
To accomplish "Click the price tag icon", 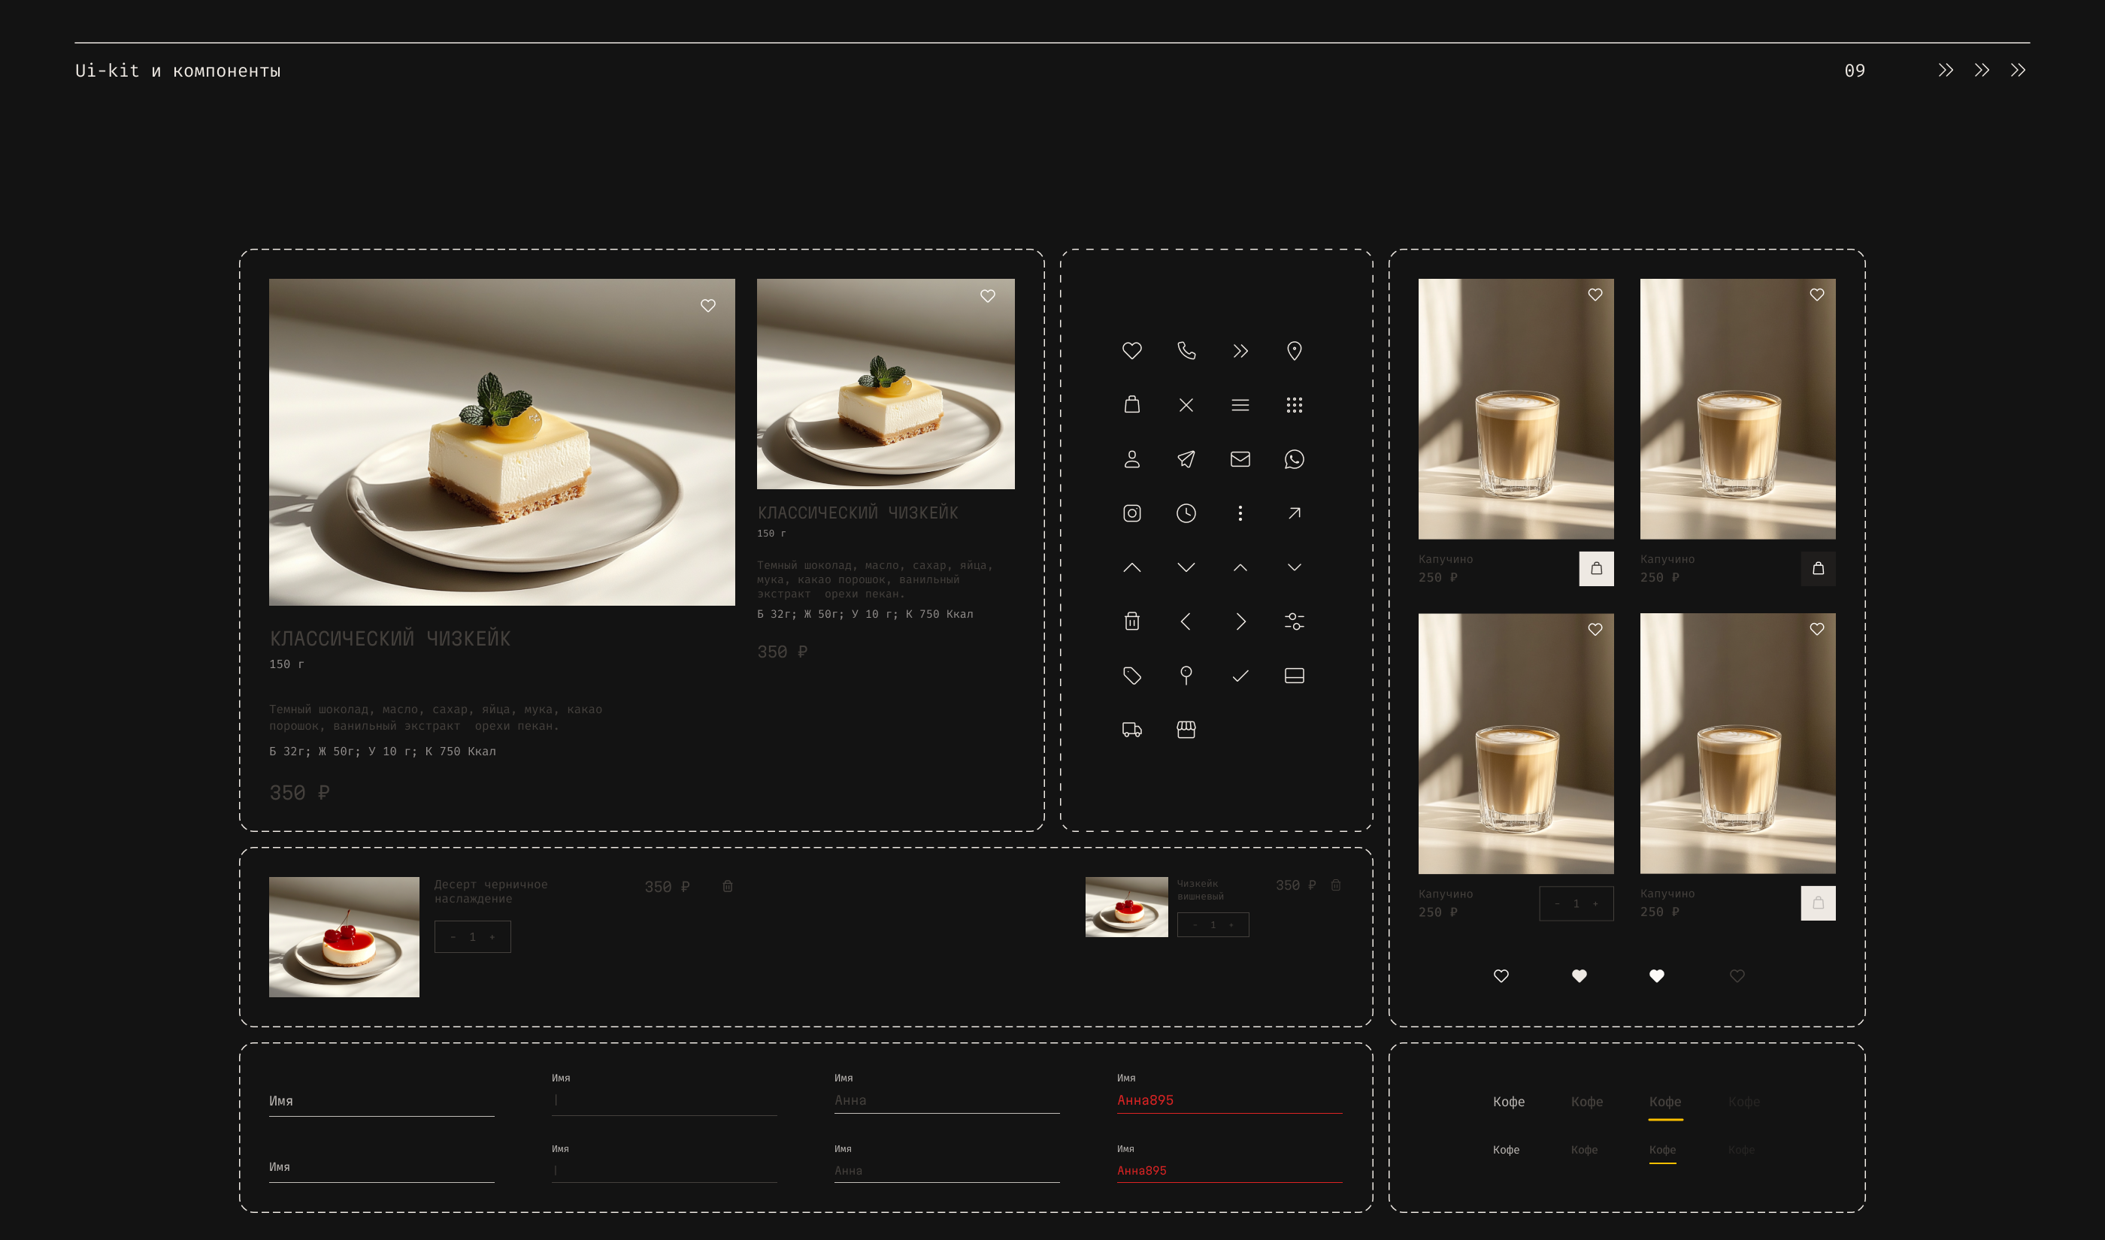I will (1131, 675).
